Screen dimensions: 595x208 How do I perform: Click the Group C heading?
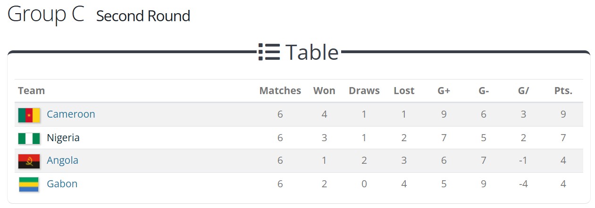46,14
